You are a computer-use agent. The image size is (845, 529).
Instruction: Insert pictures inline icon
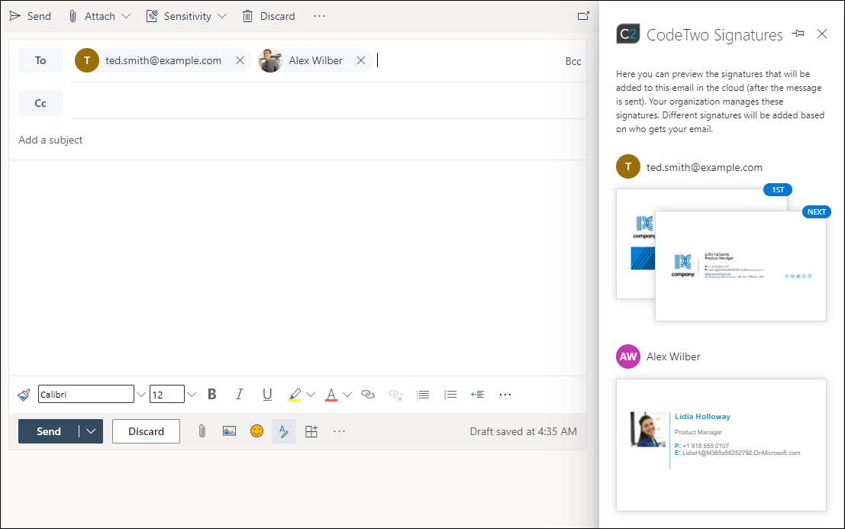(230, 431)
